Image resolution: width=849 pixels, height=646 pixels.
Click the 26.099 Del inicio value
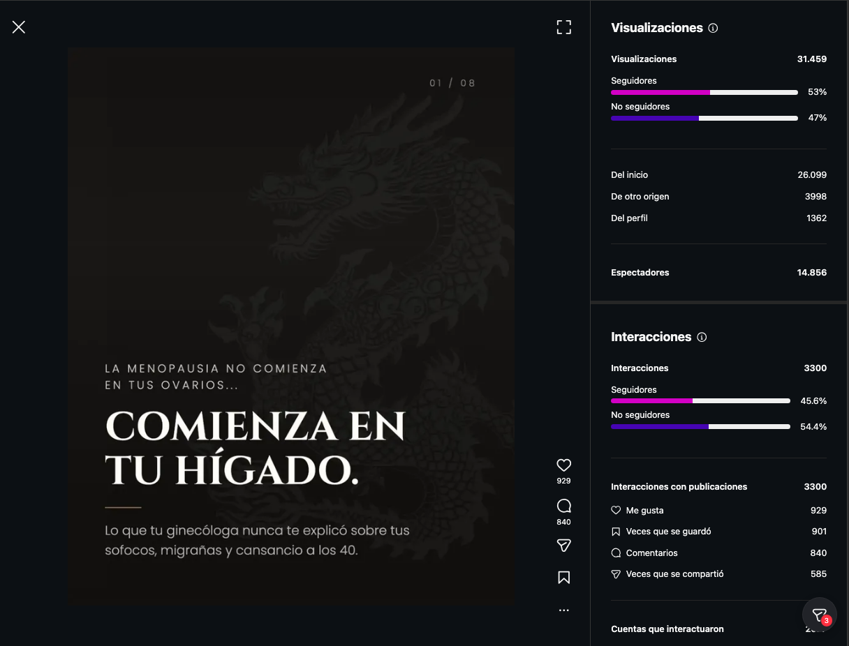(x=812, y=175)
